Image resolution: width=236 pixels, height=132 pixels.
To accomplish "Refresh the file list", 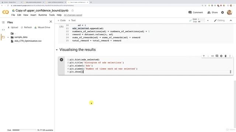I will [26, 27].
